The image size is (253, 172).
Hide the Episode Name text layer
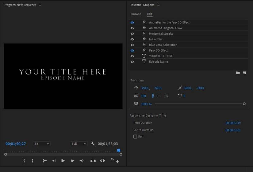pyautogui.click(x=132, y=62)
